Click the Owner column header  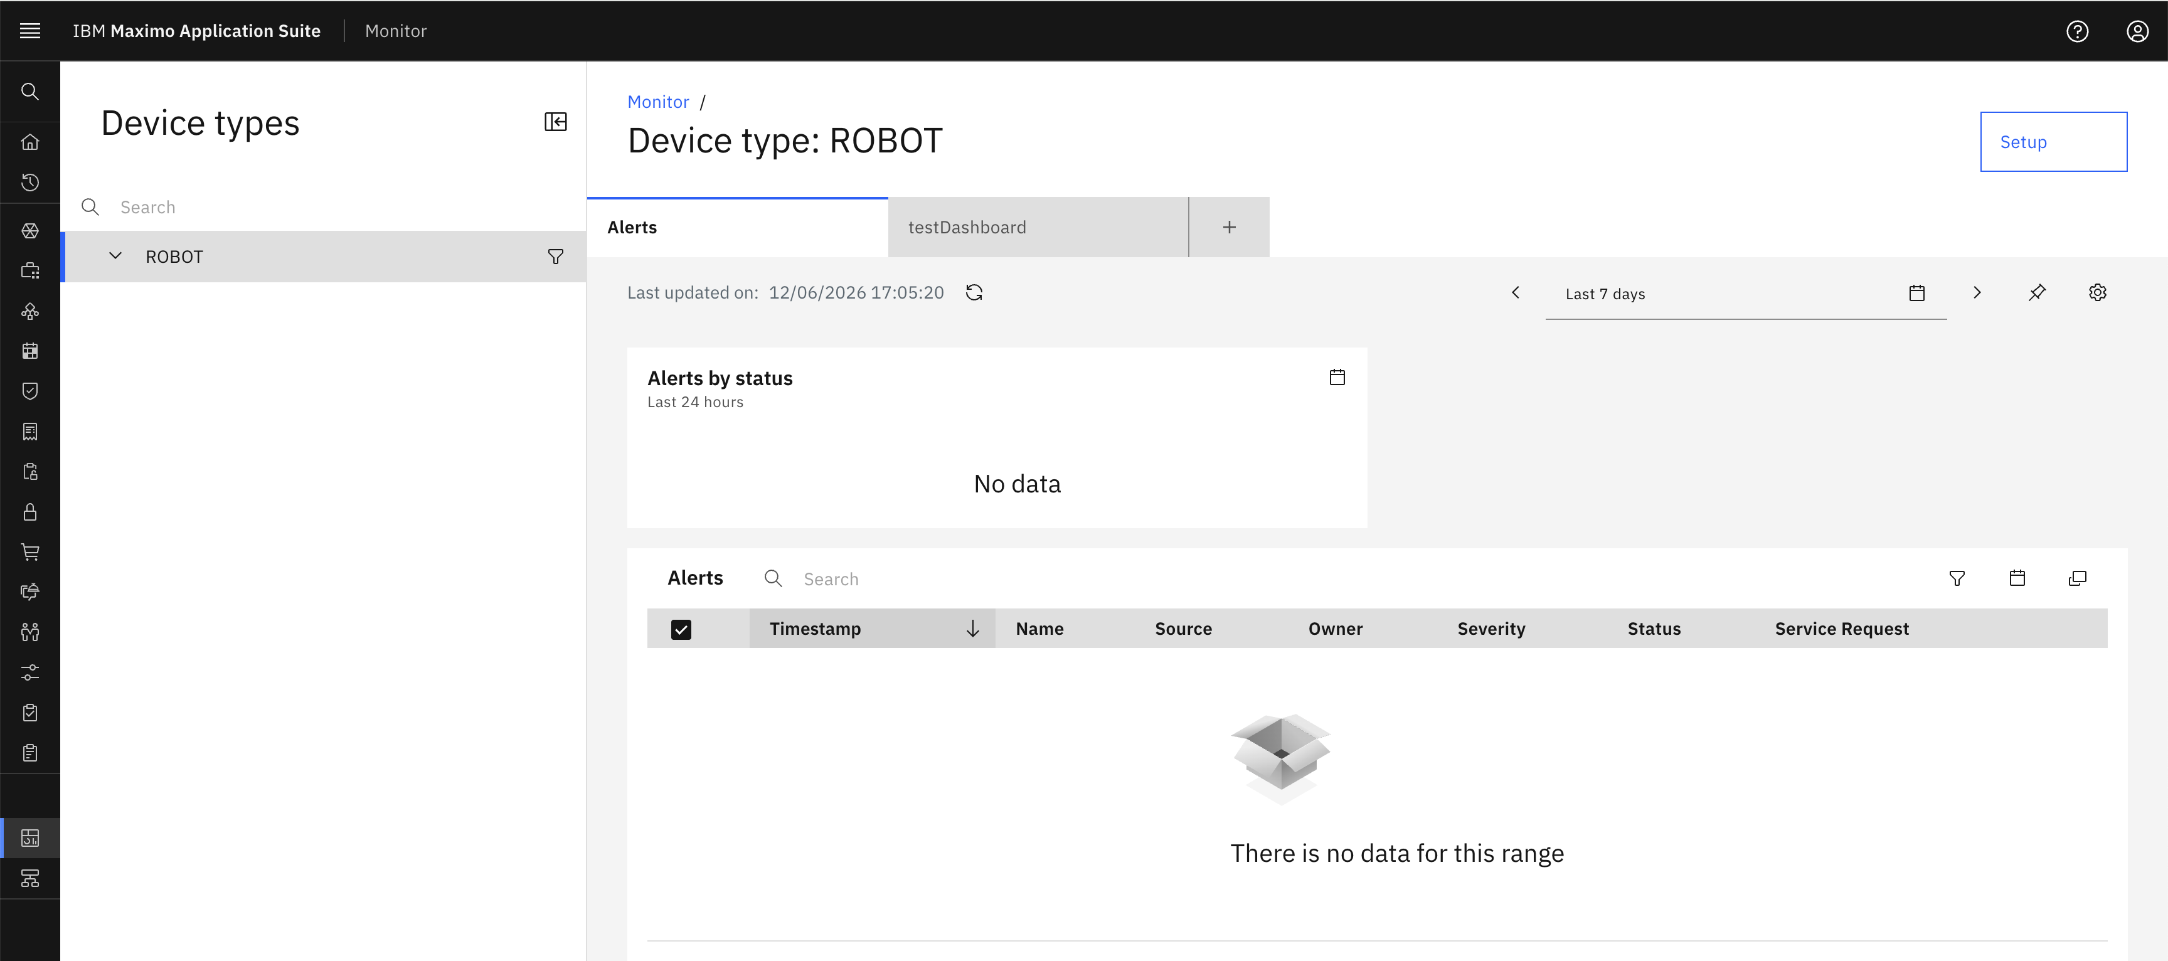(x=1336, y=629)
